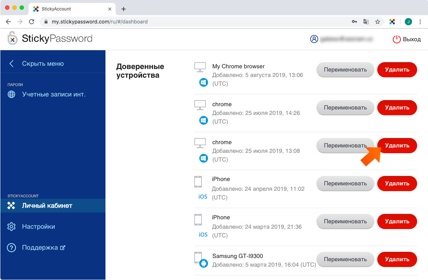Open Настройки in sidebar
The height and width of the screenshot is (280, 428).
38,227
